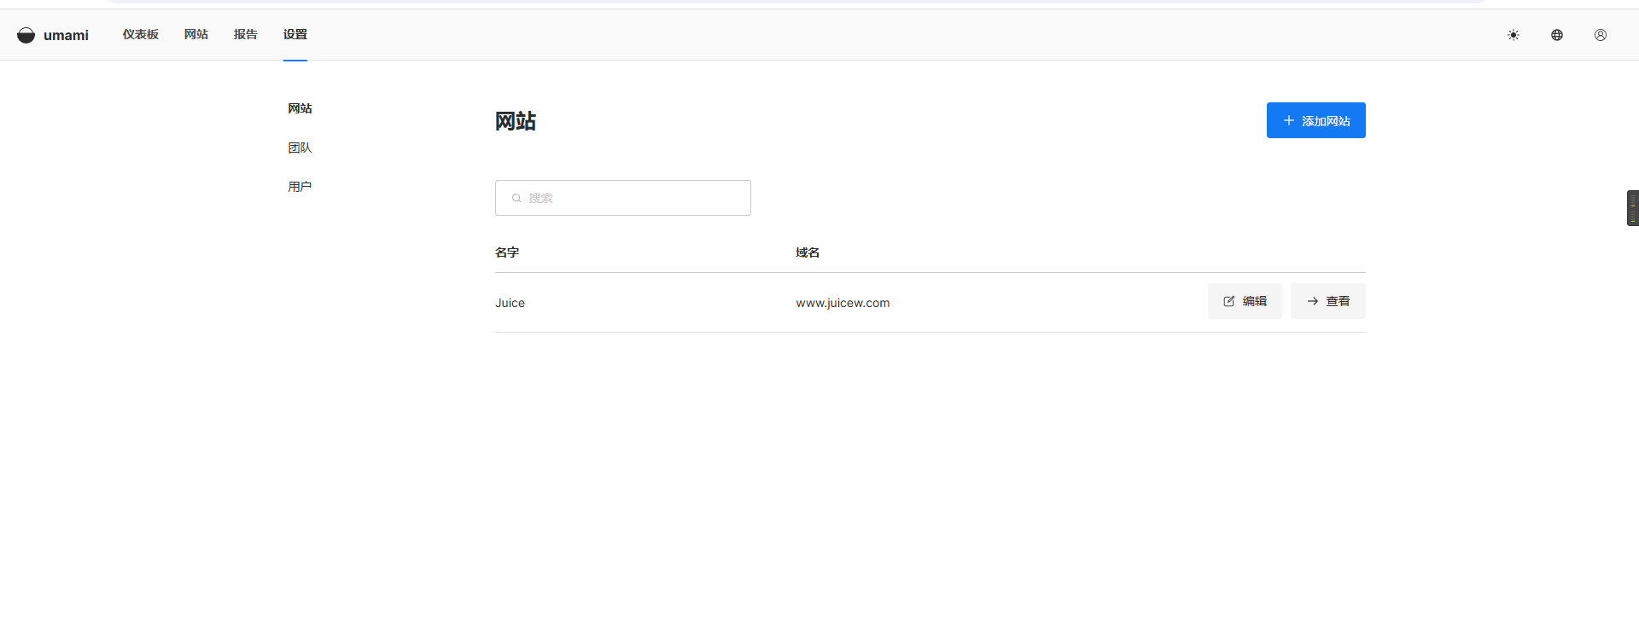Click the www.juicew.com domain text
The height and width of the screenshot is (626, 1639).
coord(843,303)
